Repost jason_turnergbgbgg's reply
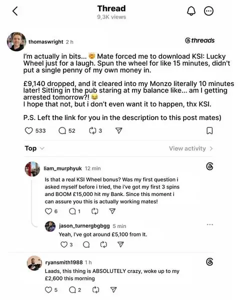The height and width of the screenshot is (300, 240). point(103,244)
